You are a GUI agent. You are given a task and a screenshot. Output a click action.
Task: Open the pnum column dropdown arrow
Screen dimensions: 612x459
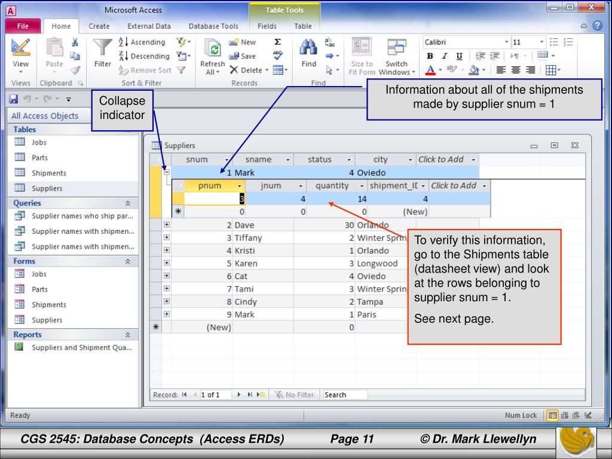pos(240,186)
